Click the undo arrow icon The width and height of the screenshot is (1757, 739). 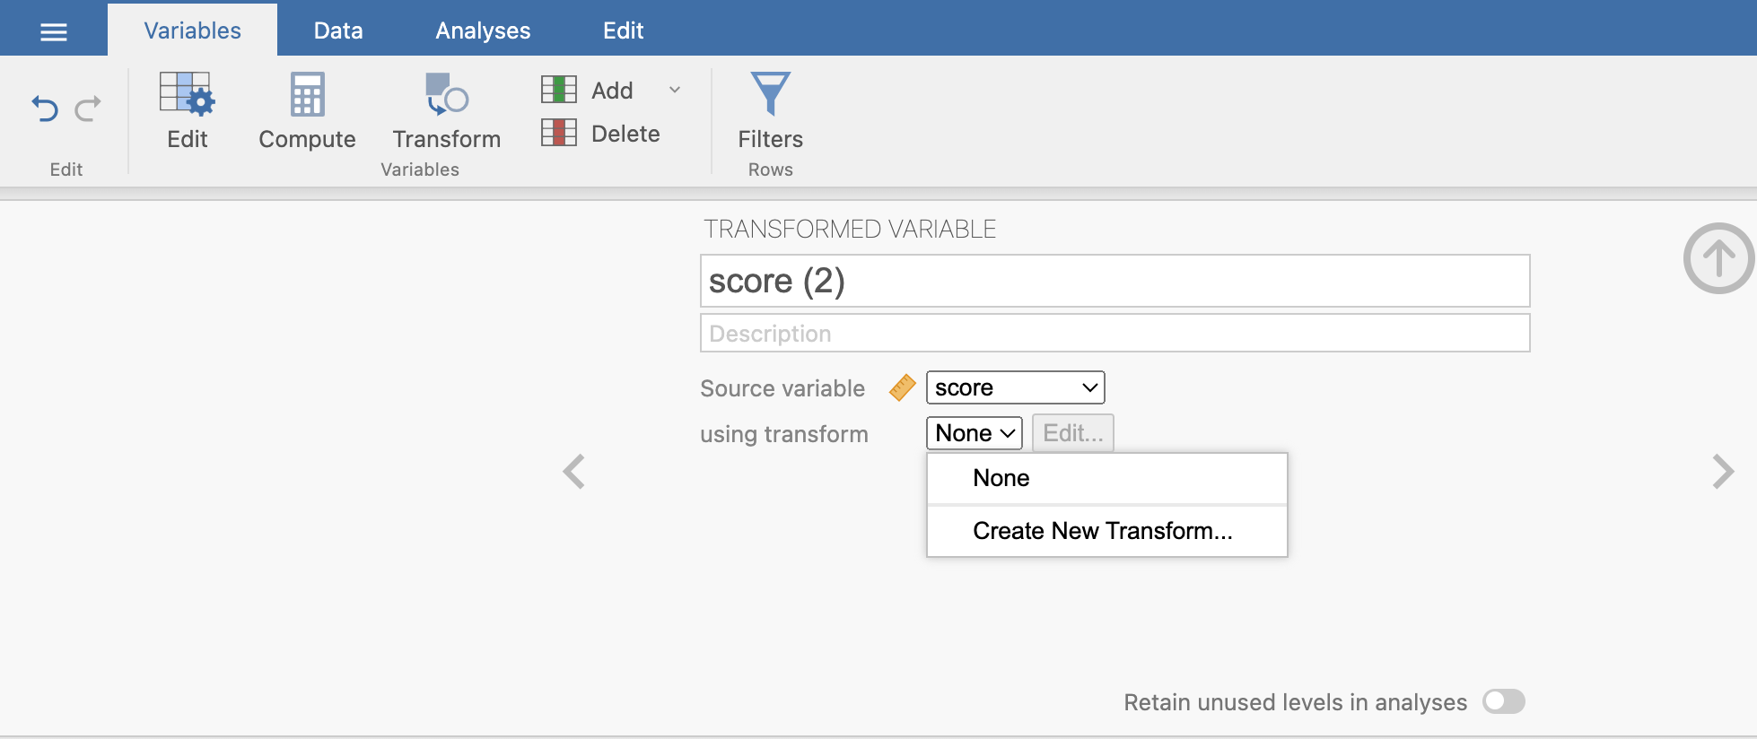tap(45, 109)
